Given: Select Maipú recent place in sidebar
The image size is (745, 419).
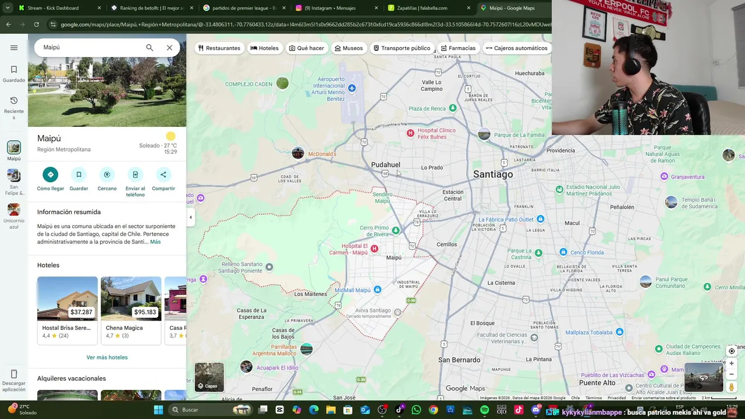Looking at the screenshot, I should point(14,151).
